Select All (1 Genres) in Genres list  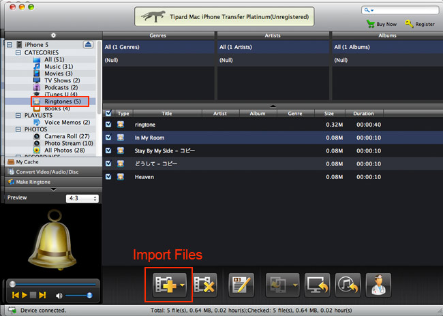(x=159, y=47)
